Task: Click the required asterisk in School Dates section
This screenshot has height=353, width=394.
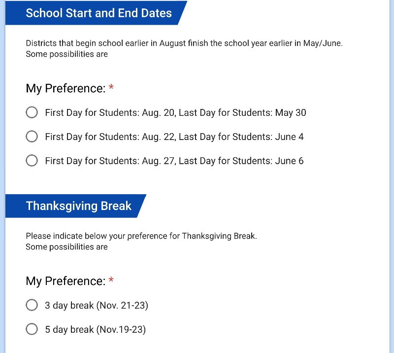Action: (x=111, y=88)
